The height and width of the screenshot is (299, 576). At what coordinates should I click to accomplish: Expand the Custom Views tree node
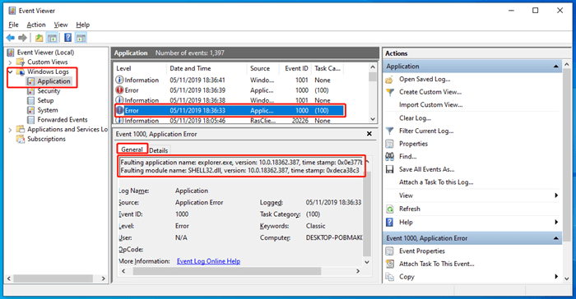(x=10, y=62)
